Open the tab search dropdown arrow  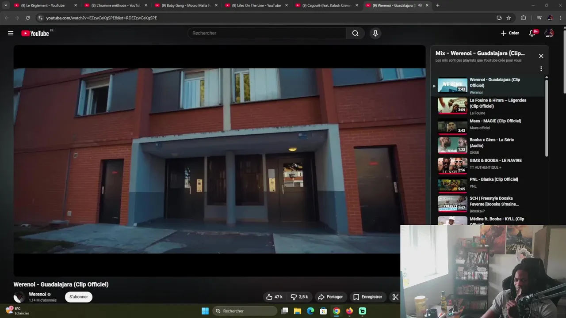[x=6, y=5]
